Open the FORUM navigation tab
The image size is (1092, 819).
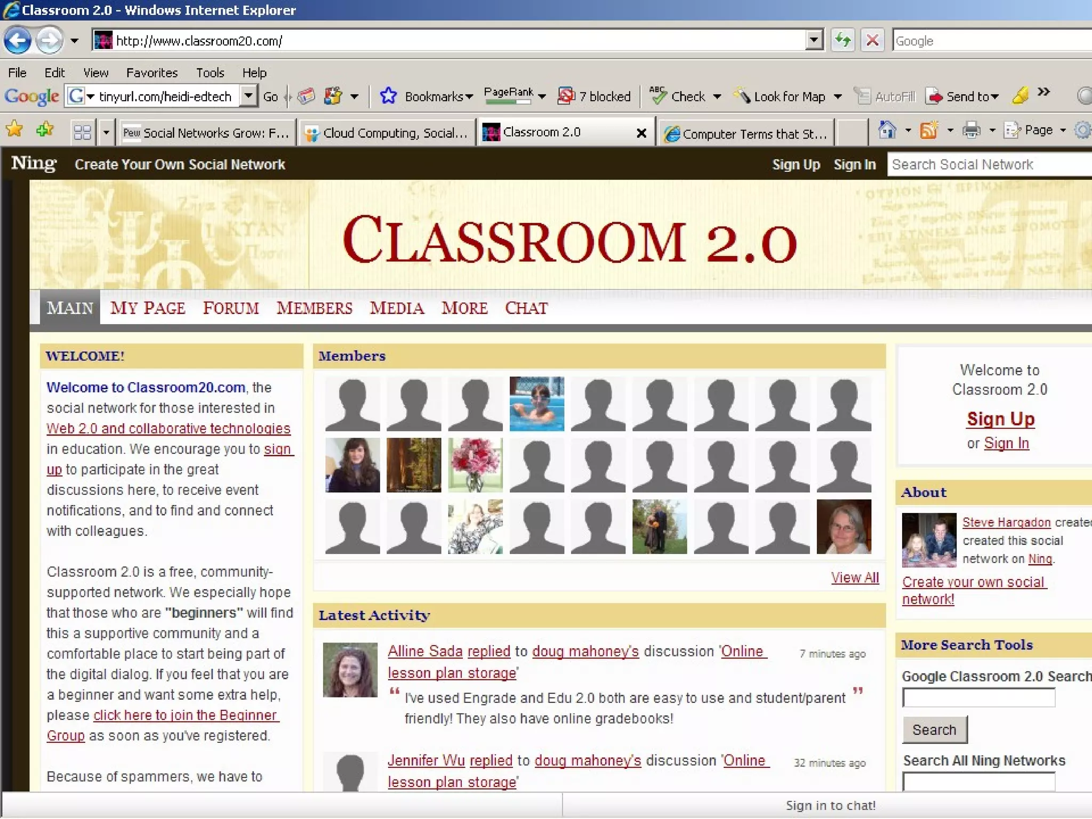pos(230,309)
